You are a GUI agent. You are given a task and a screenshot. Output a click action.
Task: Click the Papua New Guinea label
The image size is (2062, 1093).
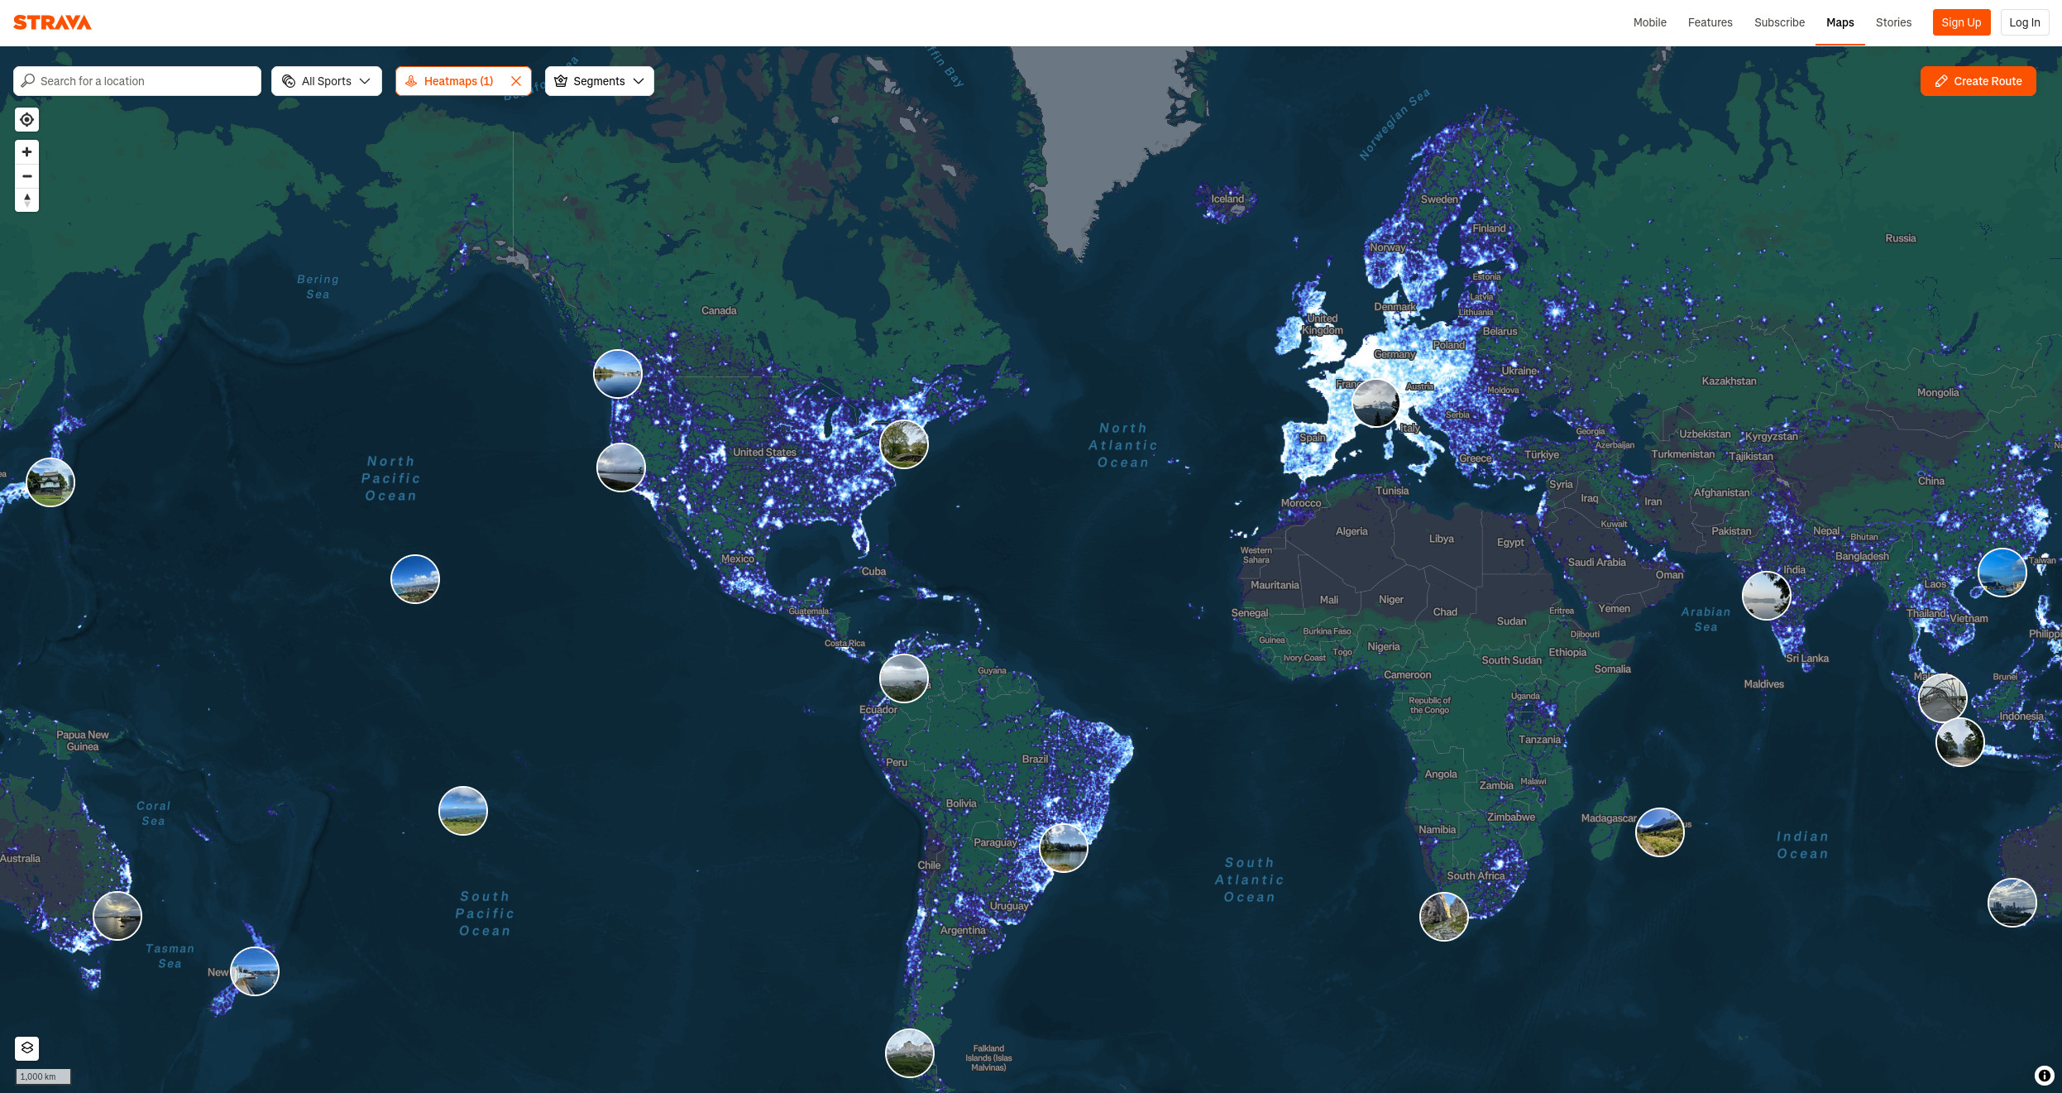83,741
